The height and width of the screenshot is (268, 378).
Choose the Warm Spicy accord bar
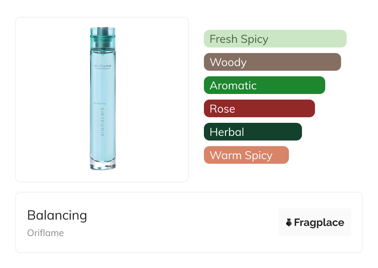[x=246, y=155]
